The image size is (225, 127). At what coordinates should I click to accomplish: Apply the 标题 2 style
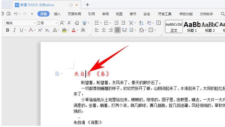[x=210, y=27]
